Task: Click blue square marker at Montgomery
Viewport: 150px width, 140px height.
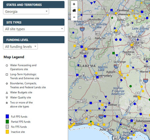Action: [x=97, y=77]
